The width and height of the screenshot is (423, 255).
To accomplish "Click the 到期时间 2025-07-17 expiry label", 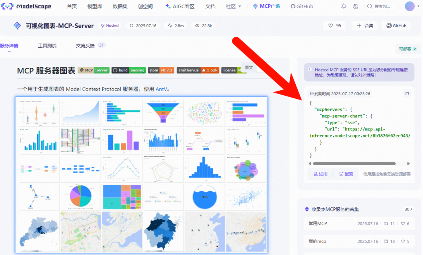I will coord(340,94).
